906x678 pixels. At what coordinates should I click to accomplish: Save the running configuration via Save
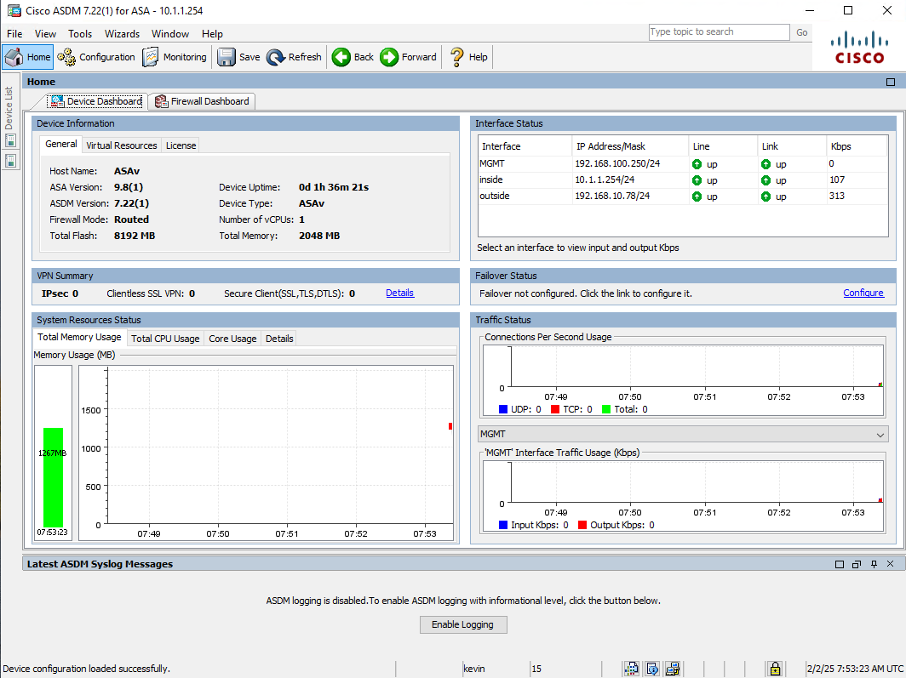point(238,57)
